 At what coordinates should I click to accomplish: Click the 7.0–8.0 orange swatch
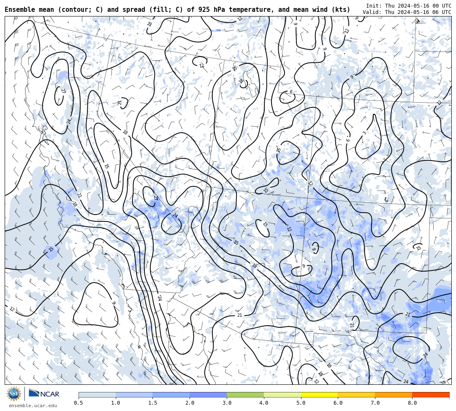click(394, 395)
